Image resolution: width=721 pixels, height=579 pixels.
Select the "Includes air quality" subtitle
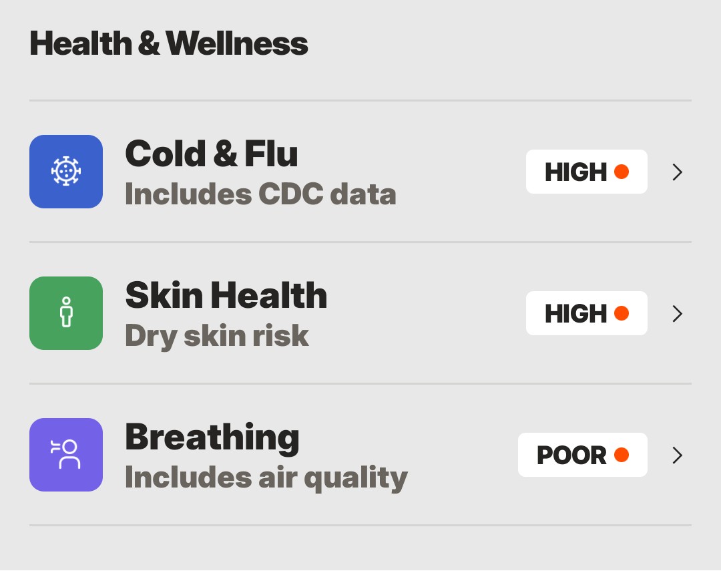266,477
